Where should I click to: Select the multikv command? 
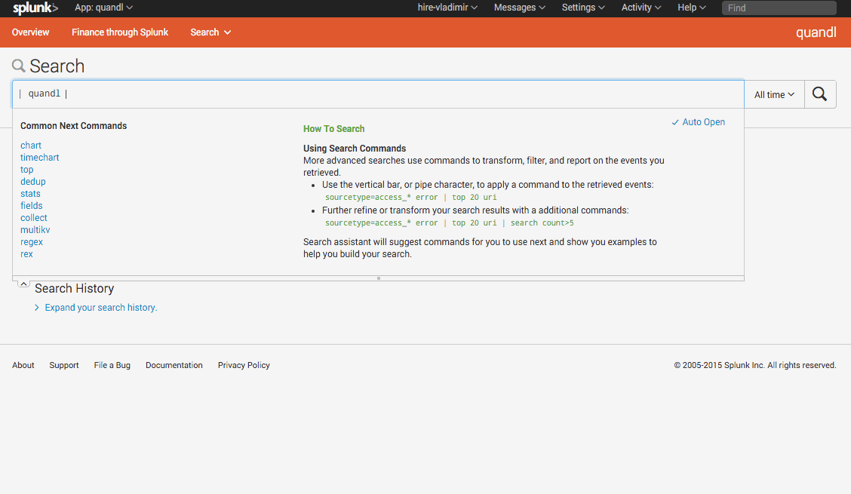click(35, 229)
